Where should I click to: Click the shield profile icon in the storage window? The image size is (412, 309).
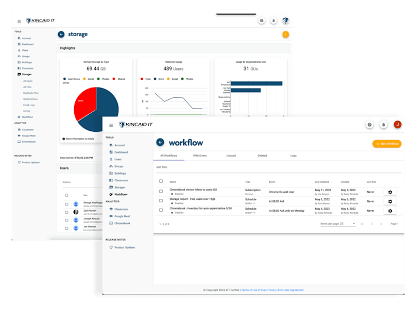[286, 21]
